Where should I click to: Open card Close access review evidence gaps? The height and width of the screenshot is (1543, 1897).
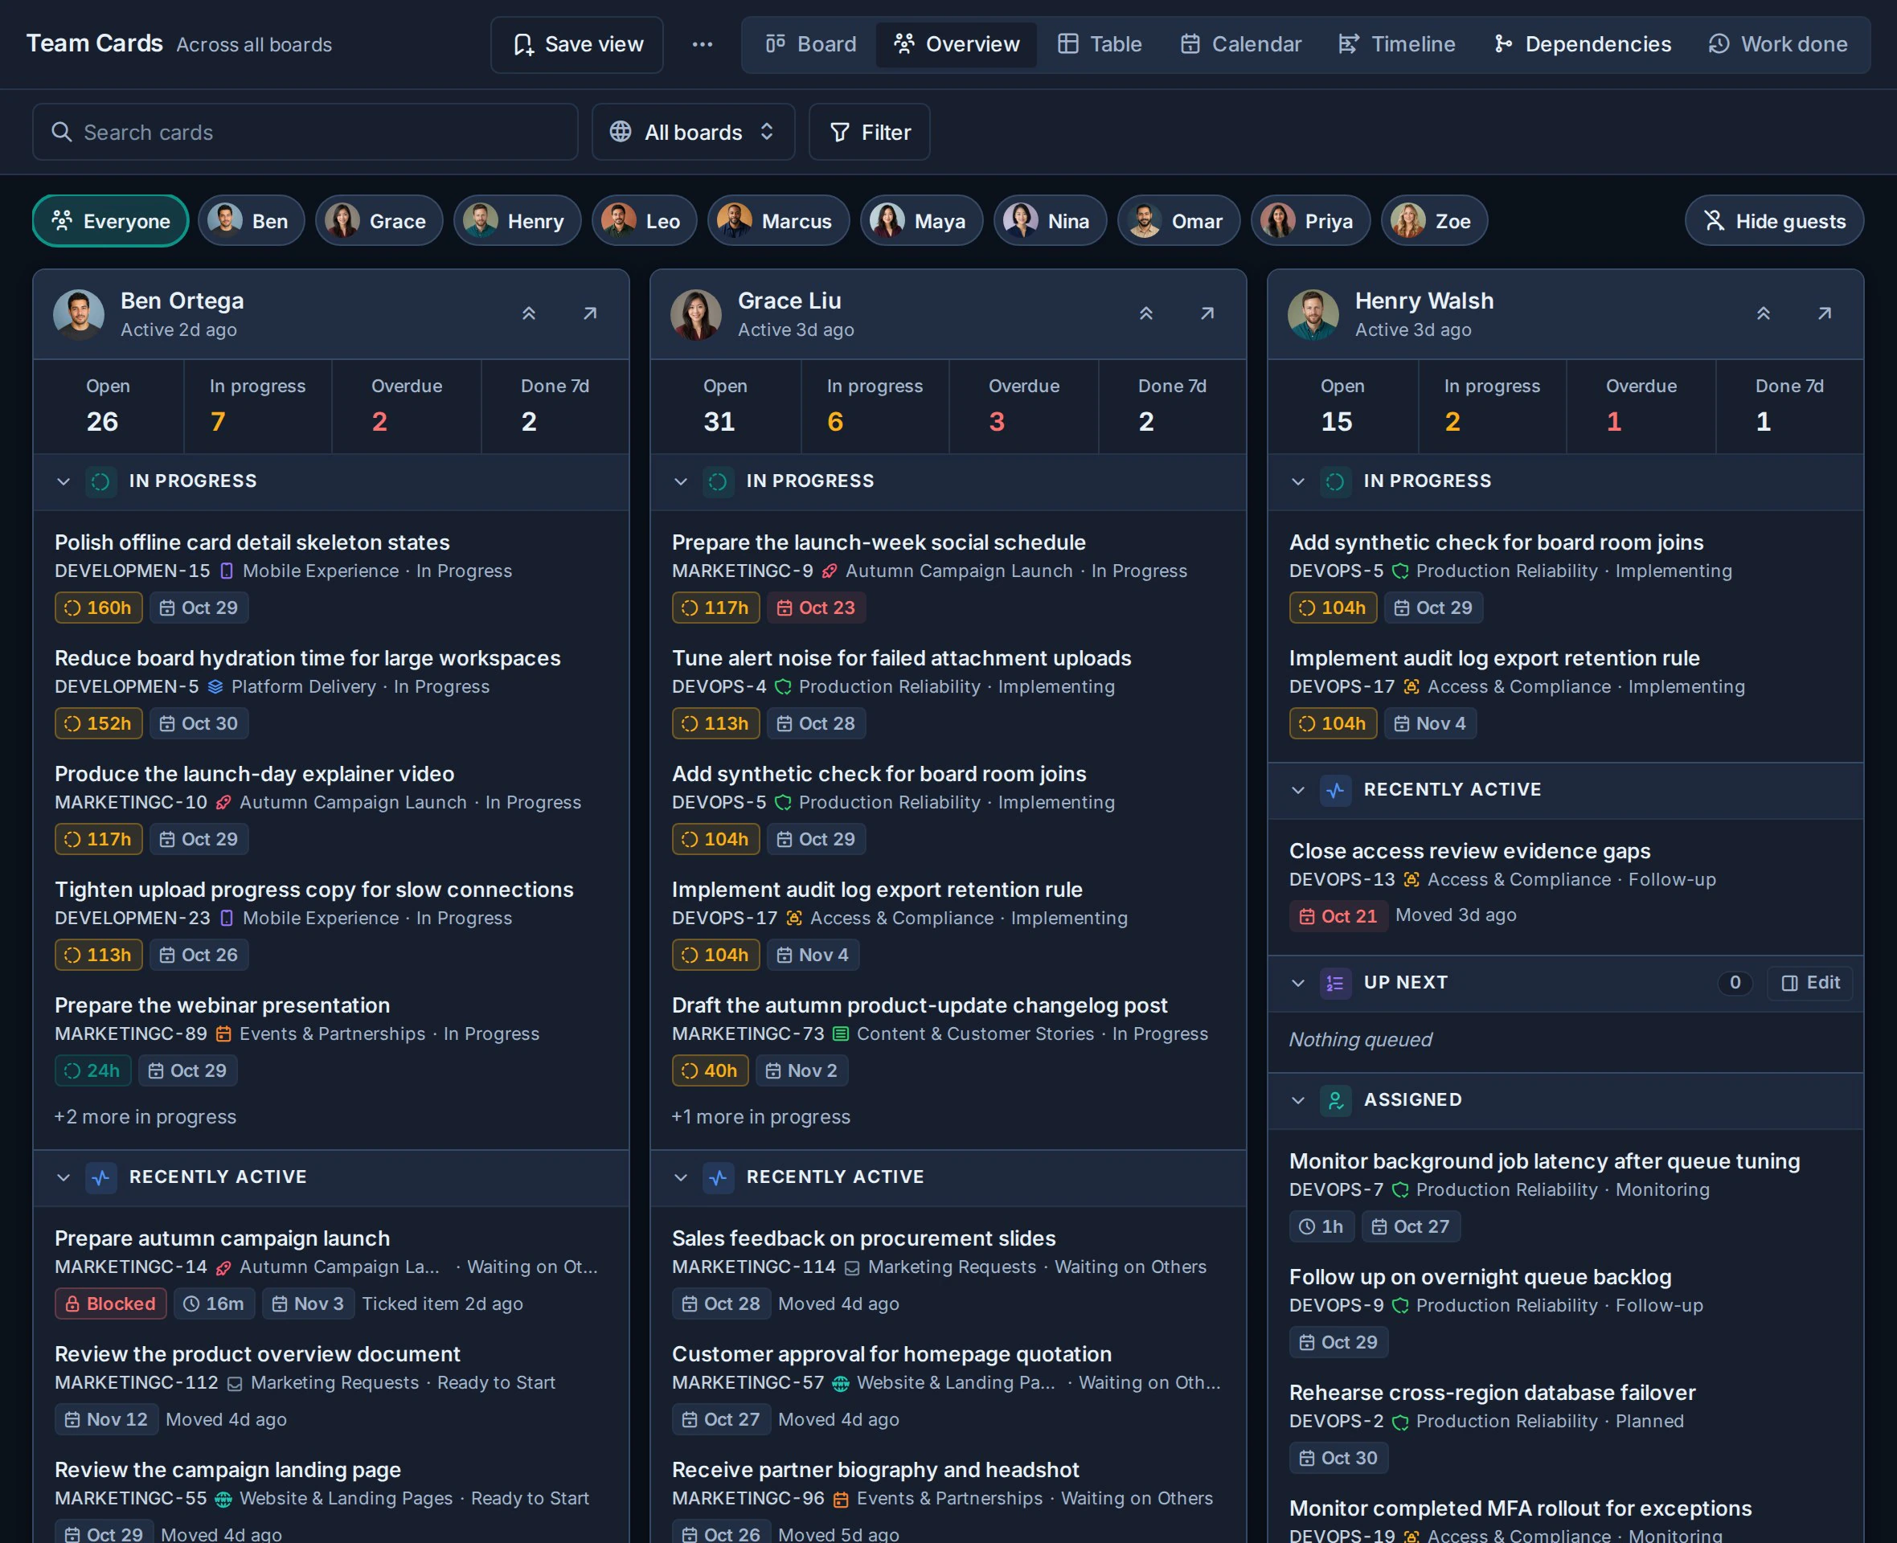click(1469, 852)
